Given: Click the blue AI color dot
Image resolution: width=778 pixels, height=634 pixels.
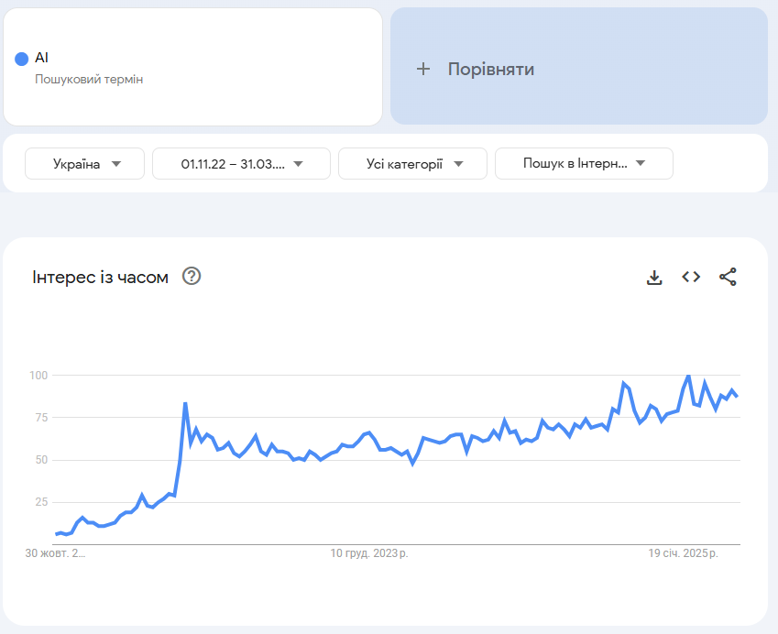Looking at the screenshot, I should click(22, 59).
